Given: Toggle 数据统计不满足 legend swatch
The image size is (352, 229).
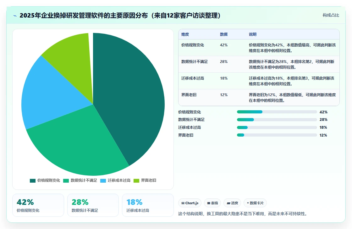Looking at the screenshot, I should (x=66, y=181).
